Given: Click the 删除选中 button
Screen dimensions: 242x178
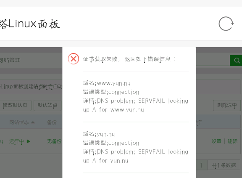Looking at the screenshot, I should coord(227,105).
